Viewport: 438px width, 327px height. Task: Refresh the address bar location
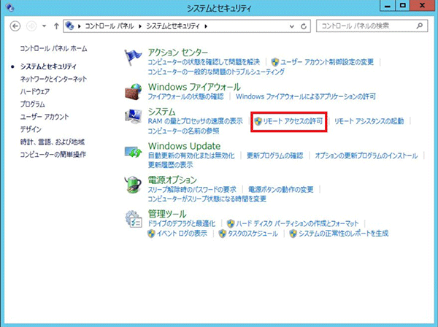(304, 26)
